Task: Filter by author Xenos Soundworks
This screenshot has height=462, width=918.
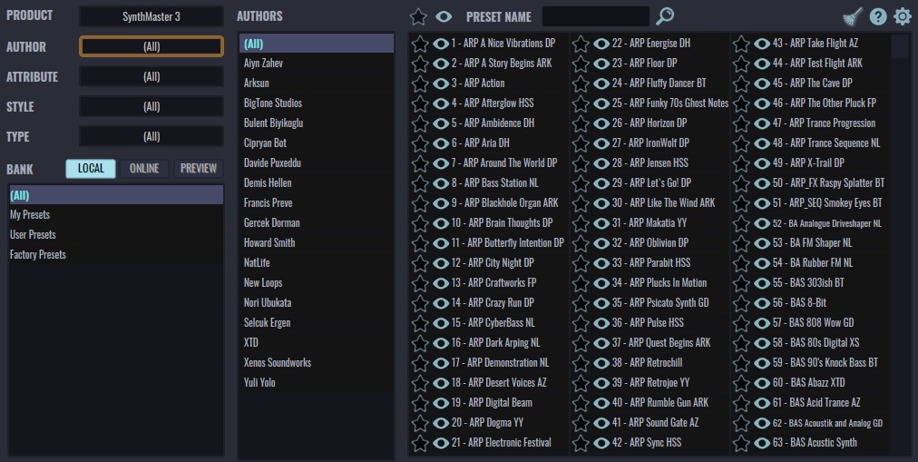Action: tap(317, 362)
